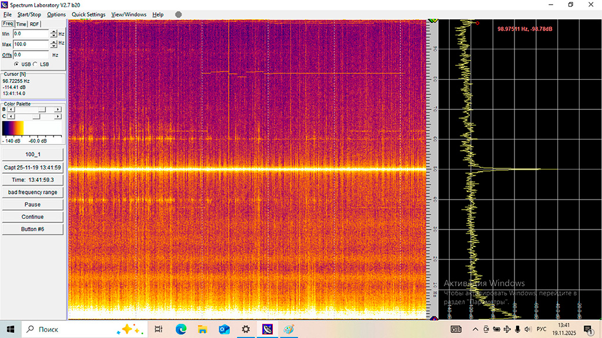The height and width of the screenshot is (338, 602).
Task: Increase Min frequency with the up stepper
Action: click(x=53, y=32)
